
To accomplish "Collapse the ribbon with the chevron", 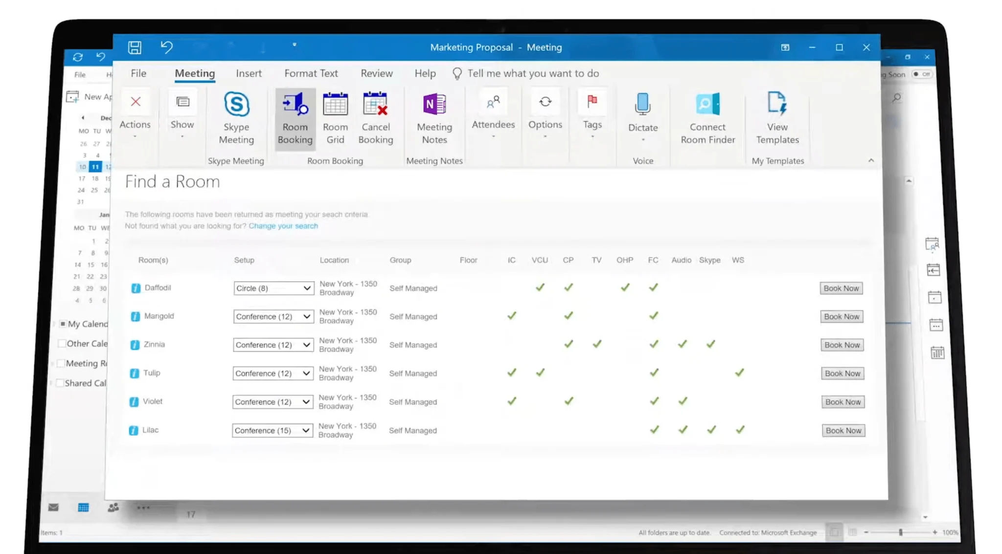I will point(871,160).
